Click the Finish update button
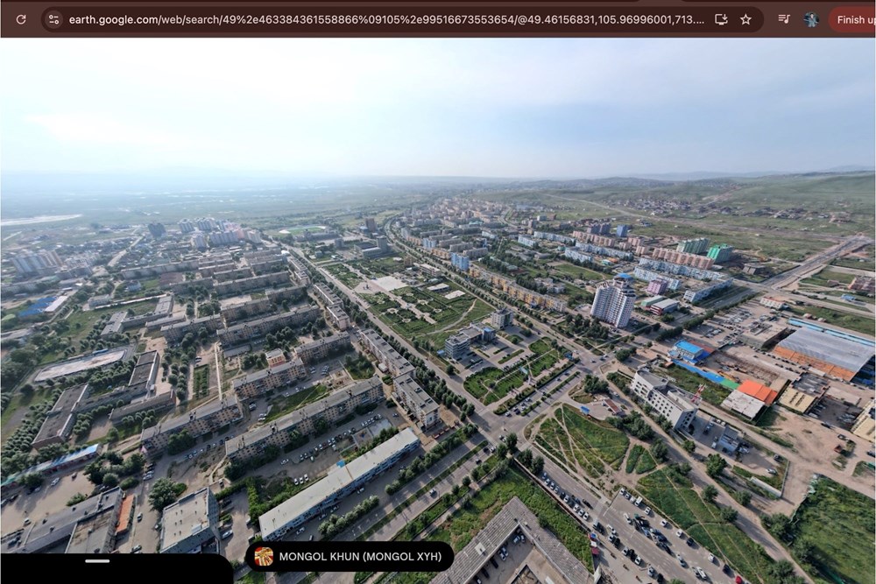 point(854,19)
